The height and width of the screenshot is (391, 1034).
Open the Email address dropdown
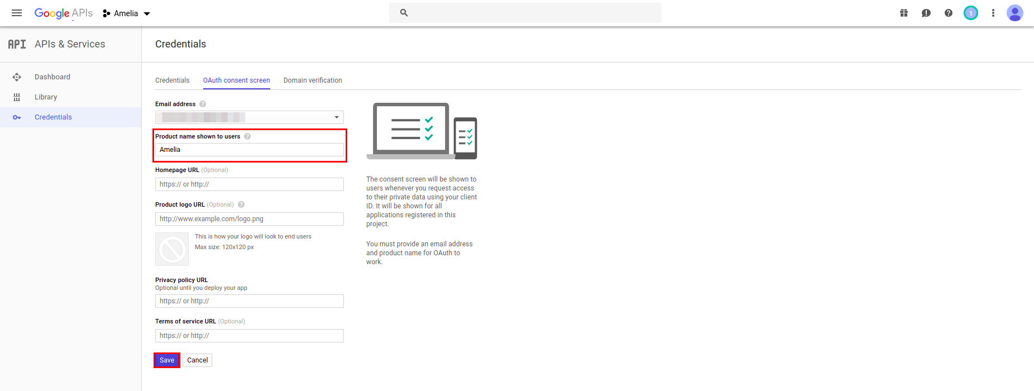(250, 117)
